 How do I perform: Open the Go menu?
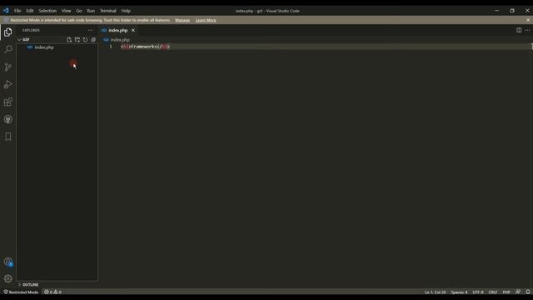[79, 11]
